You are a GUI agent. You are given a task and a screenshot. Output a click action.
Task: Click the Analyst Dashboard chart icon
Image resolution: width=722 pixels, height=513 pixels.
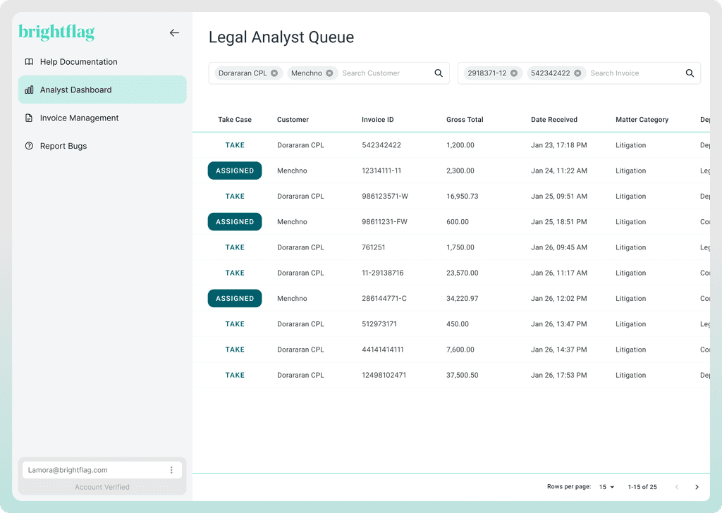(x=29, y=89)
